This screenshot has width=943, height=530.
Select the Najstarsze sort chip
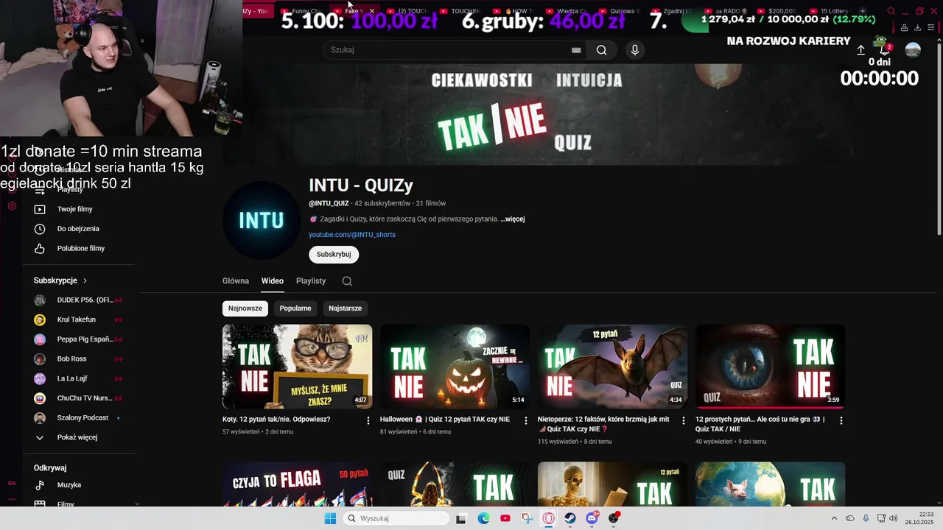(345, 308)
